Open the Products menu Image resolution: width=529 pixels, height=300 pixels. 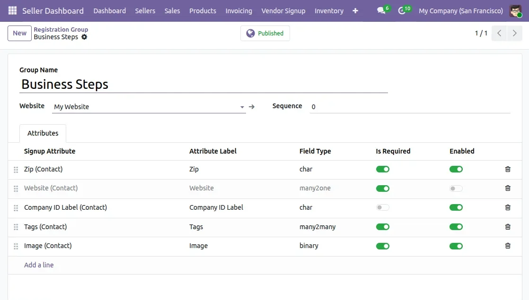pos(203,11)
